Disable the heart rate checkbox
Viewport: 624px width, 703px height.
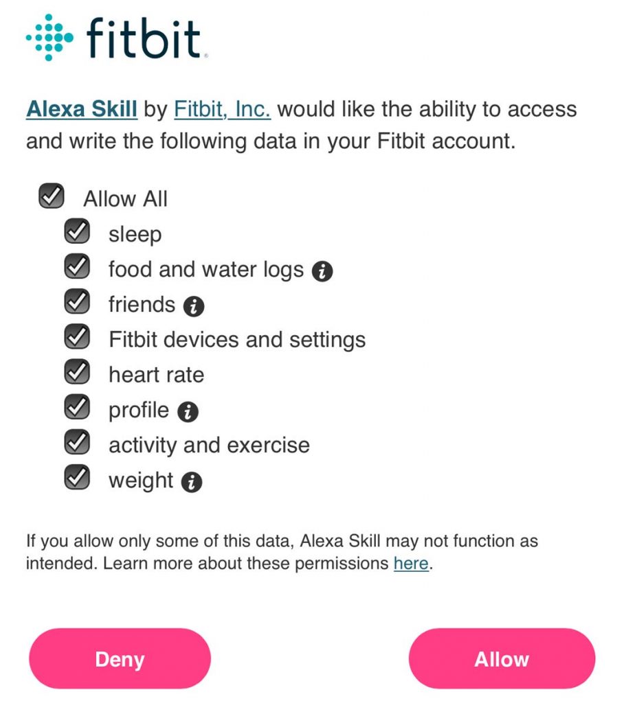(77, 373)
